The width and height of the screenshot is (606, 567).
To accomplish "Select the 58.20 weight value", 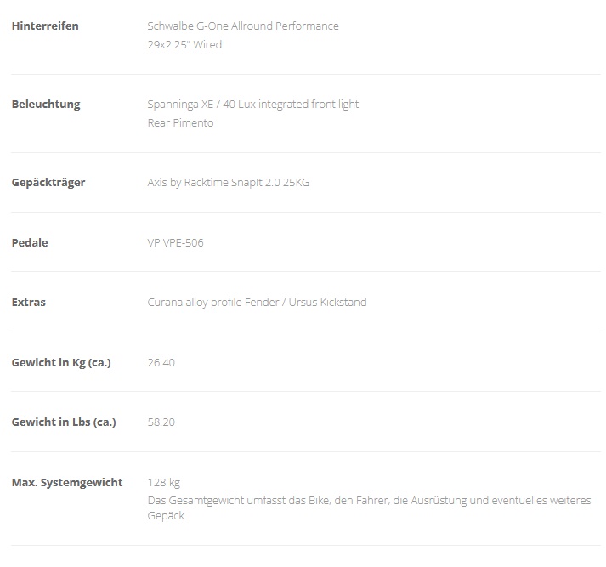I will click(x=161, y=422).
